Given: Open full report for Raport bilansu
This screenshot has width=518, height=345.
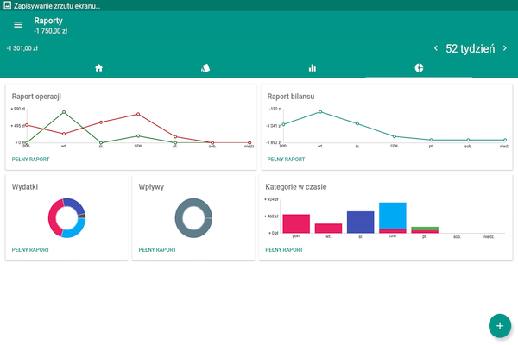Looking at the screenshot, I should (x=286, y=160).
